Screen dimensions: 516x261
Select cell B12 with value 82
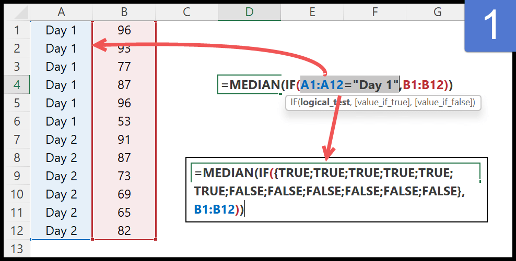[x=124, y=230]
